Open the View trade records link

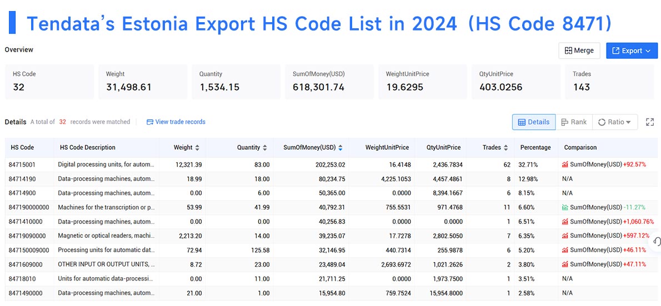[176, 121]
